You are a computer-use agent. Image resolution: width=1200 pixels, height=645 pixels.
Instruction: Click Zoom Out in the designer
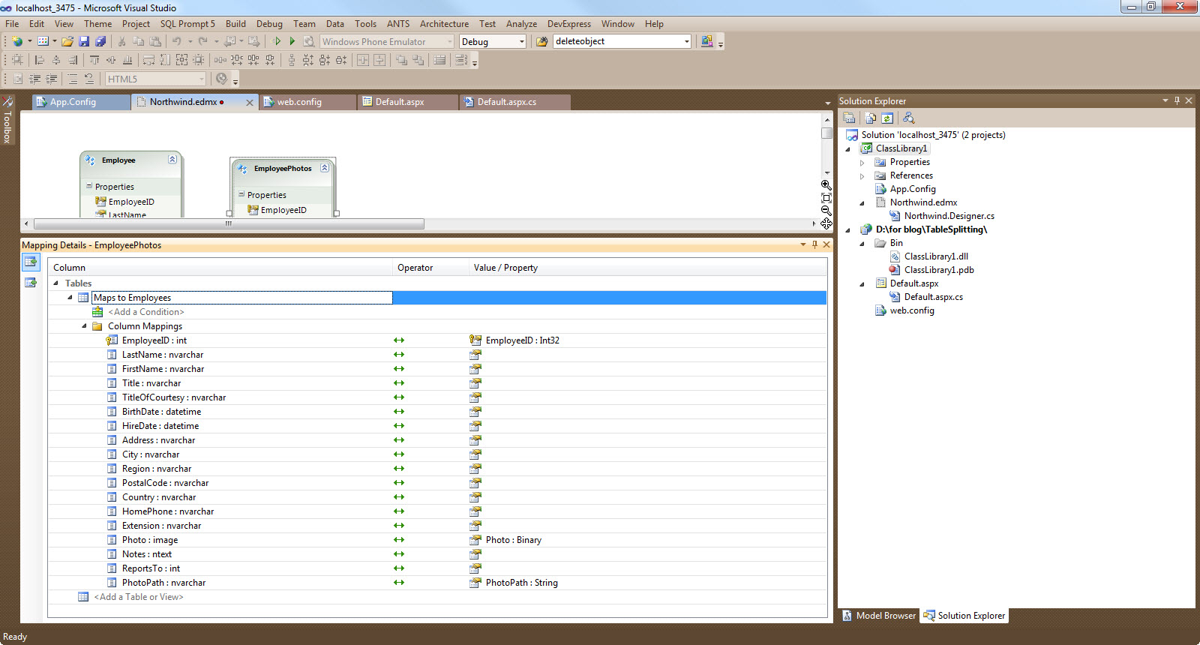click(826, 211)
